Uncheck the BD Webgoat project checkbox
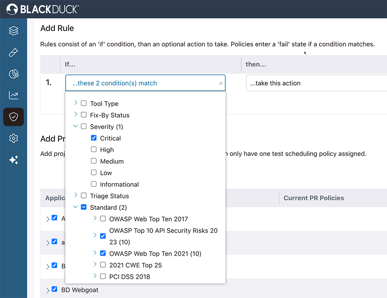The height and width of the screenshot is (298, 387). coord(54,289)
